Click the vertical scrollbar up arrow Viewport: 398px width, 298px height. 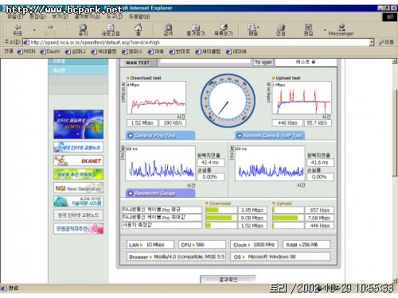pyautogui.click(x=395, y=61)
